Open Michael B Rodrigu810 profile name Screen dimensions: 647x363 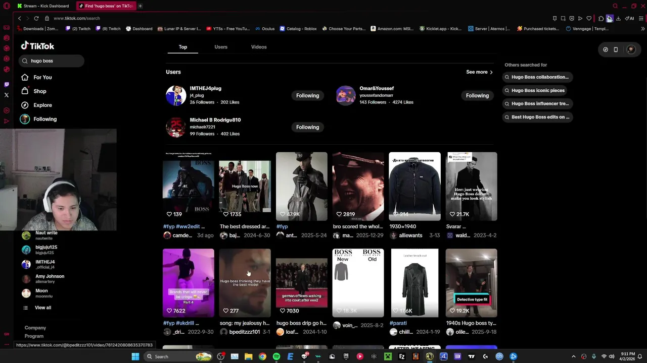point(215,120)
